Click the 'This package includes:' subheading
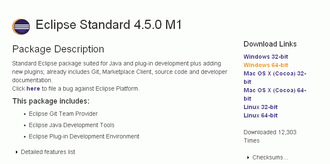The image size is (330, 164). [51, 101]
